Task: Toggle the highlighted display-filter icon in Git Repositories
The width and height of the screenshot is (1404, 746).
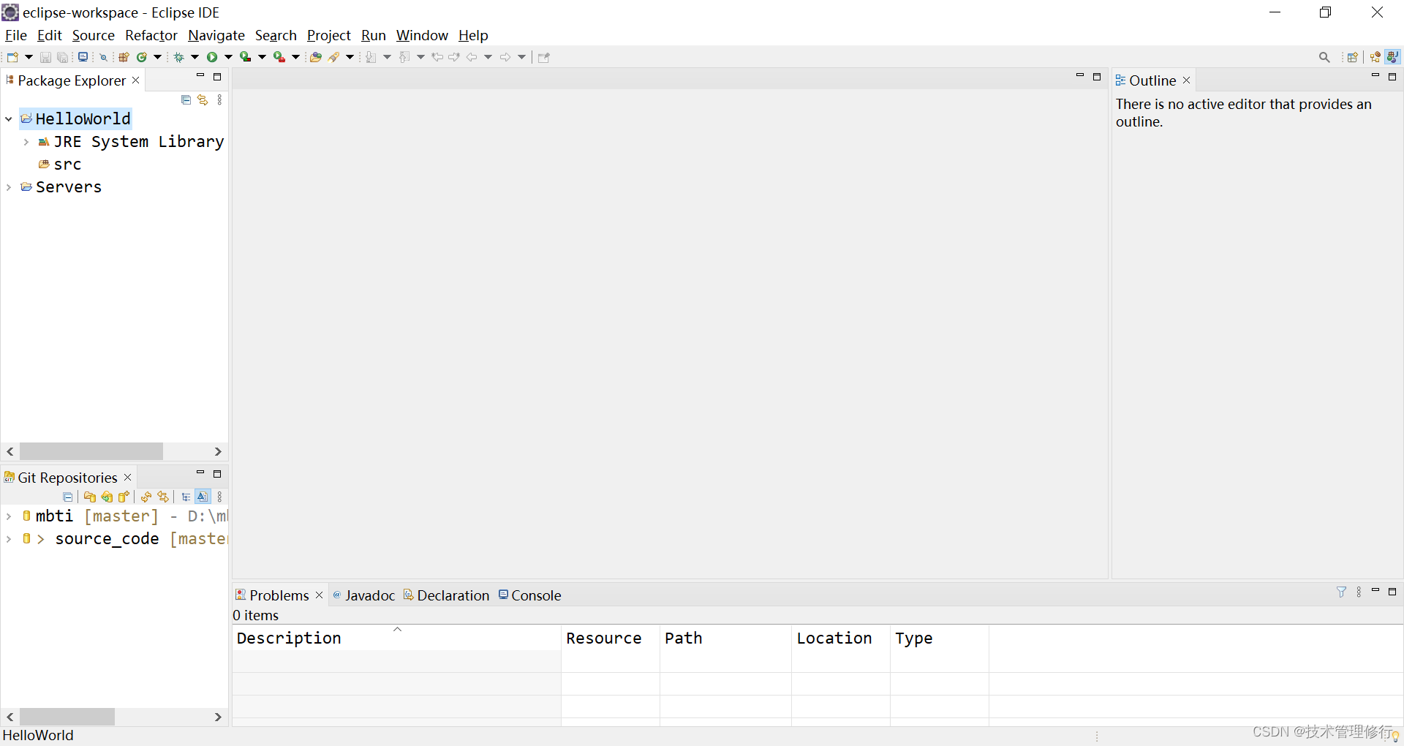Action: (203, 497)
